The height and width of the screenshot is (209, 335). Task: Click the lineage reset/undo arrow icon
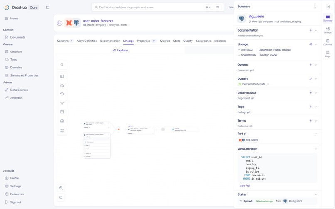[x=62, y=94]
